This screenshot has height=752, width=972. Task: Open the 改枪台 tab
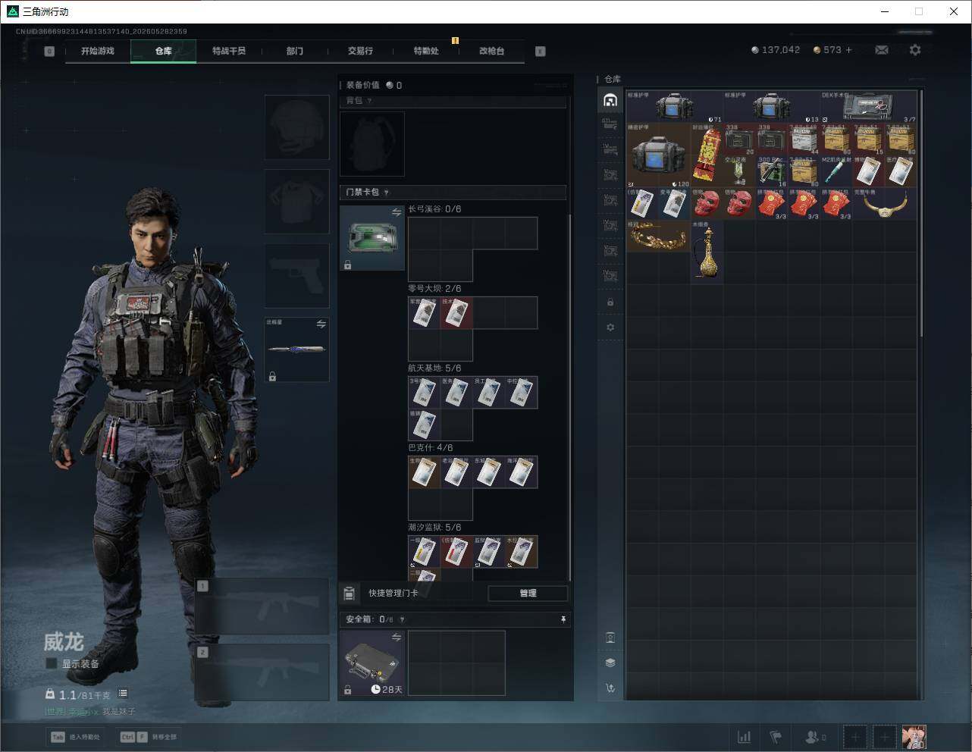pos(491,51)
